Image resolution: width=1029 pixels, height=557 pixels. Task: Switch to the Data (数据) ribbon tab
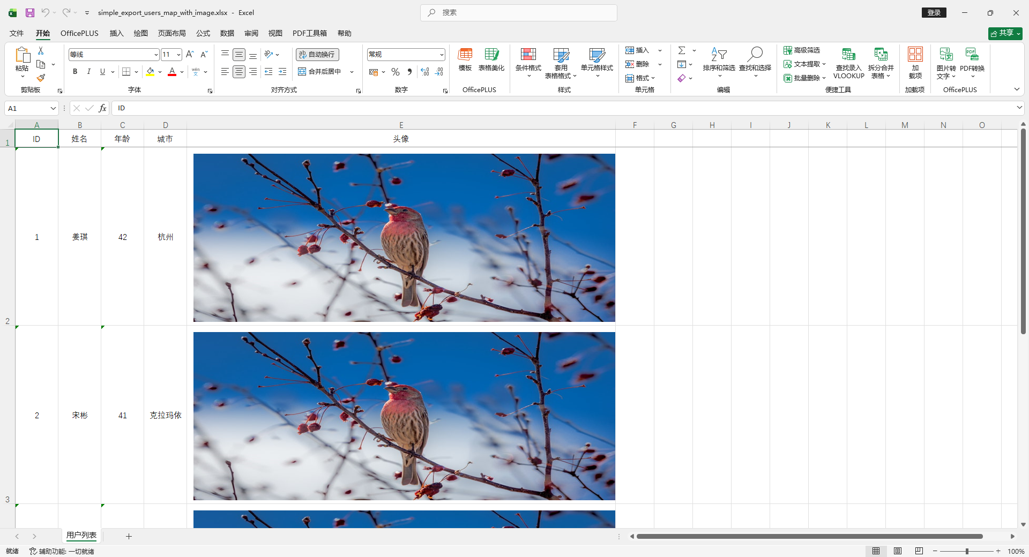pos(227,33)
